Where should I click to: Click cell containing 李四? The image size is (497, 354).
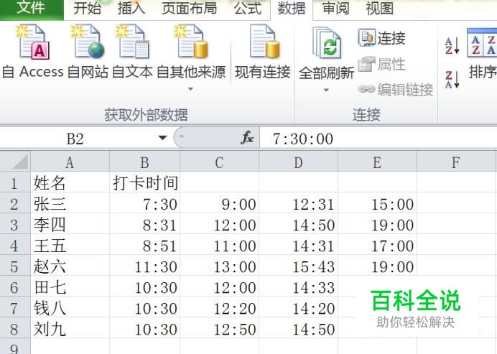[x=70, y=225]
